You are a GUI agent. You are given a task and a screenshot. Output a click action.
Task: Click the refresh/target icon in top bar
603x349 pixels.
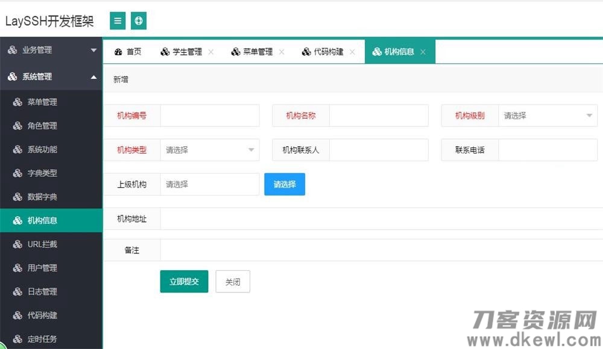pyautogui.click(x=139, y=20)
